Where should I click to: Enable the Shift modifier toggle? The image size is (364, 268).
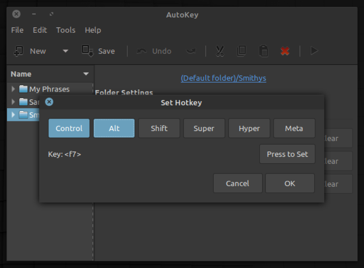159,128
